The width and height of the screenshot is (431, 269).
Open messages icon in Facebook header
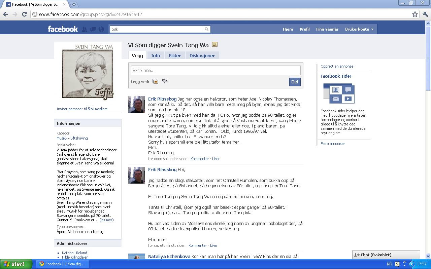tap(93, 29)
